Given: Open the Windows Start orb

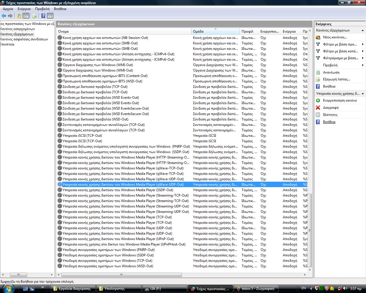Looking at the screenshot, I should (x=8, y=288).
